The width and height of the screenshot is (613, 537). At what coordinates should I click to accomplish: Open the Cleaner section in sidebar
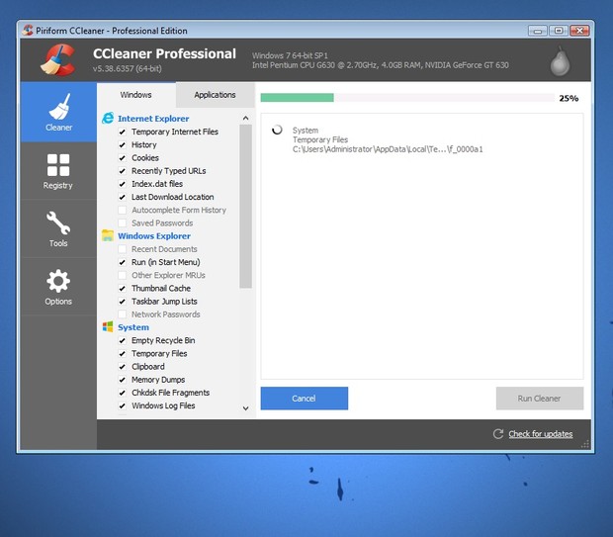coord(58,113)
